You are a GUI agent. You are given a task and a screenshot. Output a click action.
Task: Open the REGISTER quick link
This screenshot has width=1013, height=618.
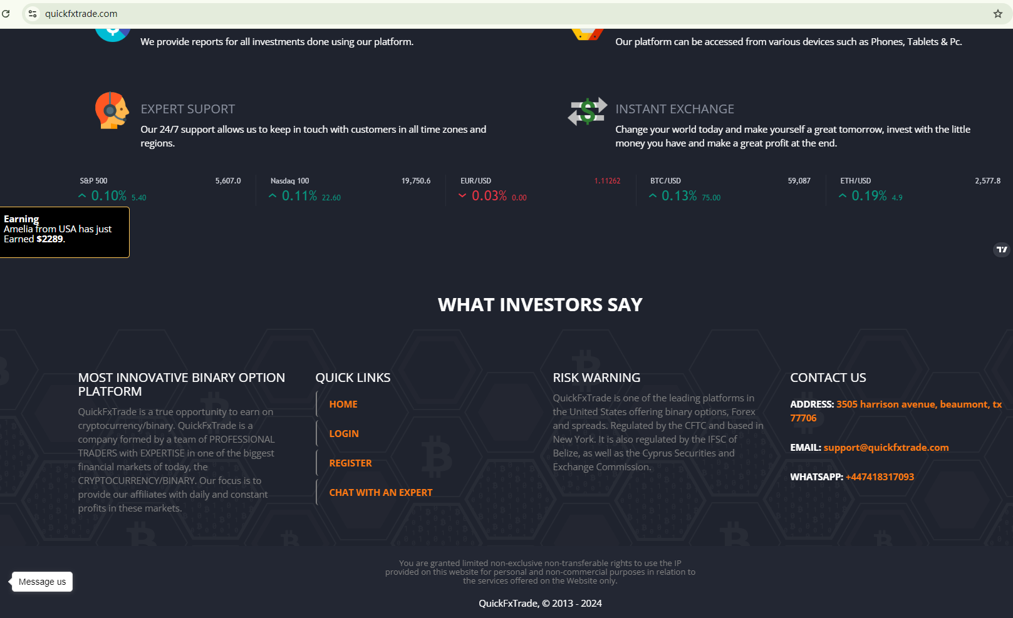click(350, 463)
